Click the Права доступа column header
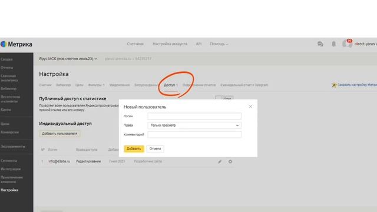This screenshot has width=377, height=212. point(87,150)
